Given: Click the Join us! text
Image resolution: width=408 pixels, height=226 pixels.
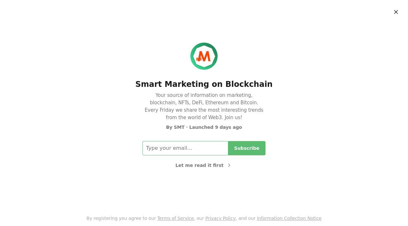Looking at the screenshot, I should 233,118.
